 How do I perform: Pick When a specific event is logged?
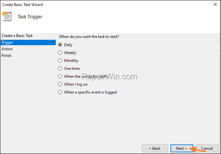point(60,92)
